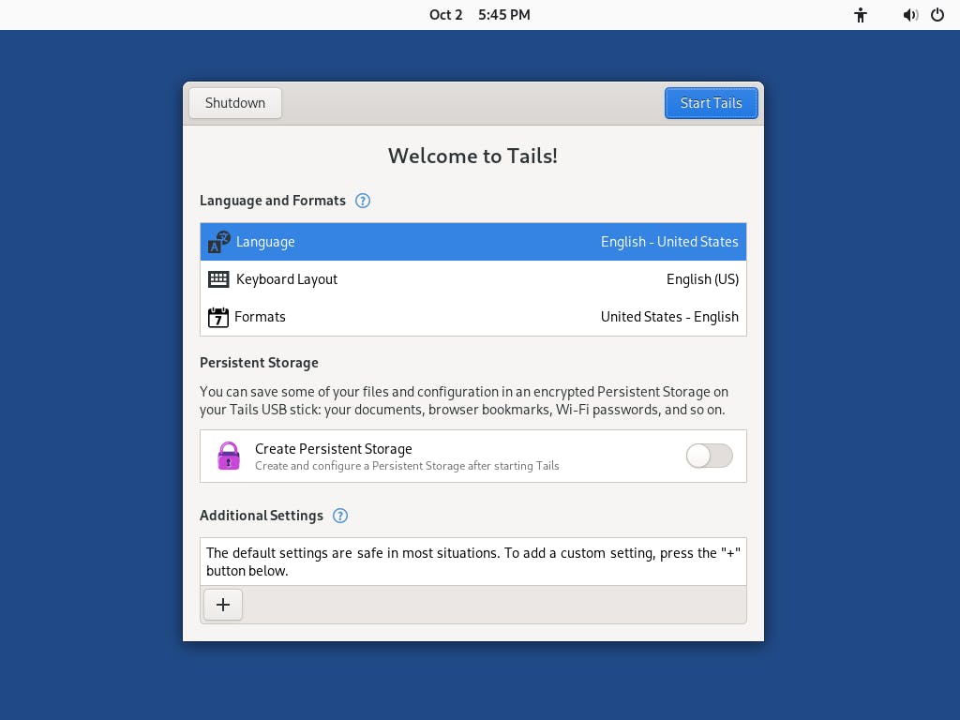960x720 pixels.
Task: Open the Formats United States - English option
Action: [473, 317]
